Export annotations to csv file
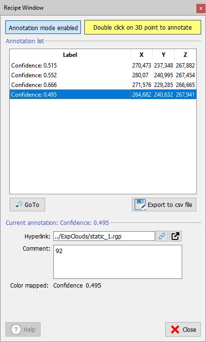 164,205
